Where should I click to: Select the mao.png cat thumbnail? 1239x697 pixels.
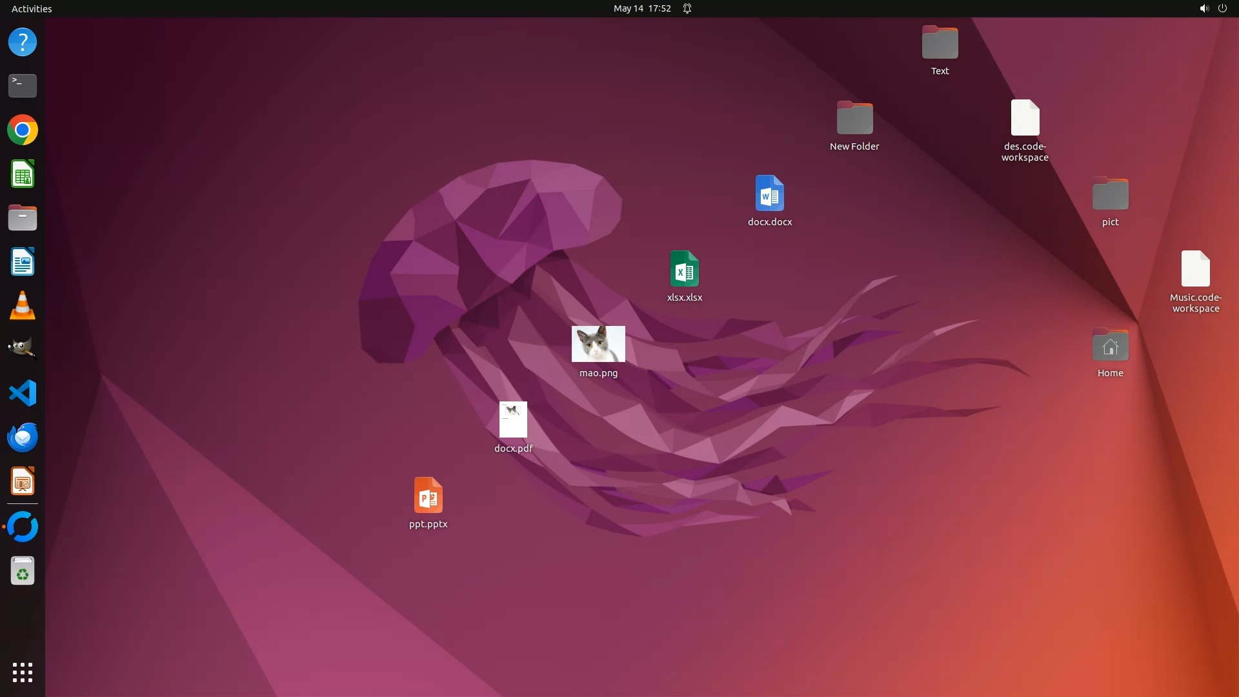598,344
